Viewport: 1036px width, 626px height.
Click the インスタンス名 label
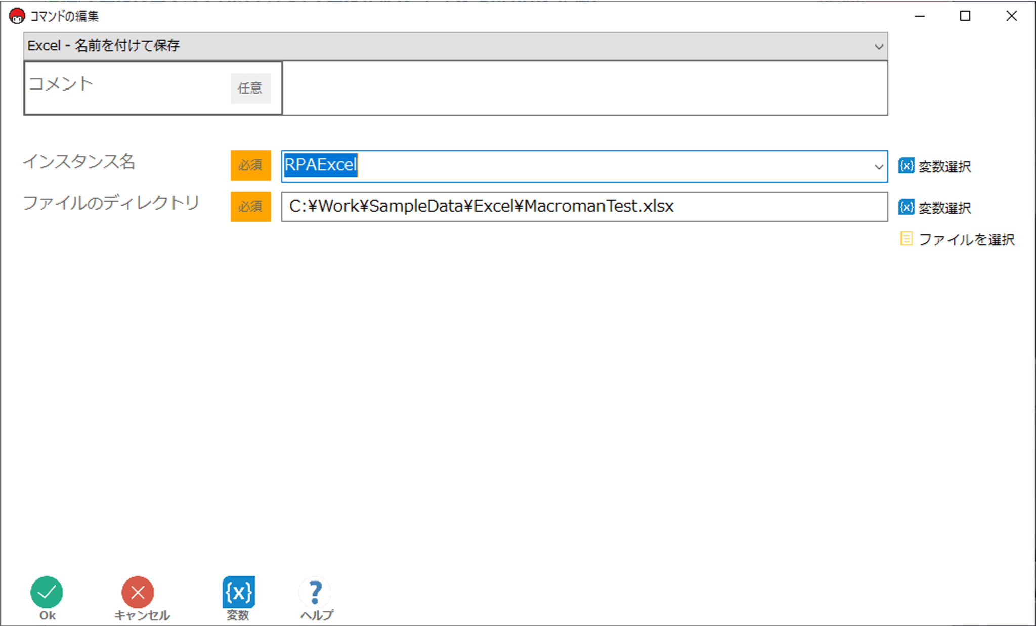tap(79, 162)
